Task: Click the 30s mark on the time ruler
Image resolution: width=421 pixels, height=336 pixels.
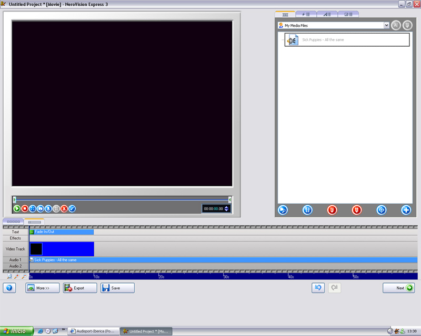Action: pyautogui.click(x=226, y=277)
